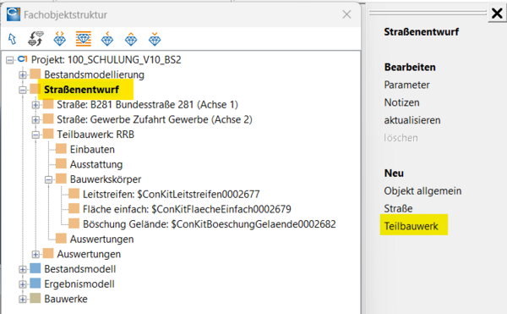The width and height of the screenshot is (507, 314).
Task: Click the orange icon next to Ausstattung
Action: click(61, 164)
